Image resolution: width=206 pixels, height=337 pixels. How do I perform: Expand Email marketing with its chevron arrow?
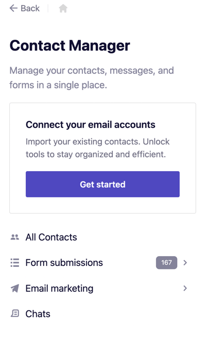click(x=185, y=288)
